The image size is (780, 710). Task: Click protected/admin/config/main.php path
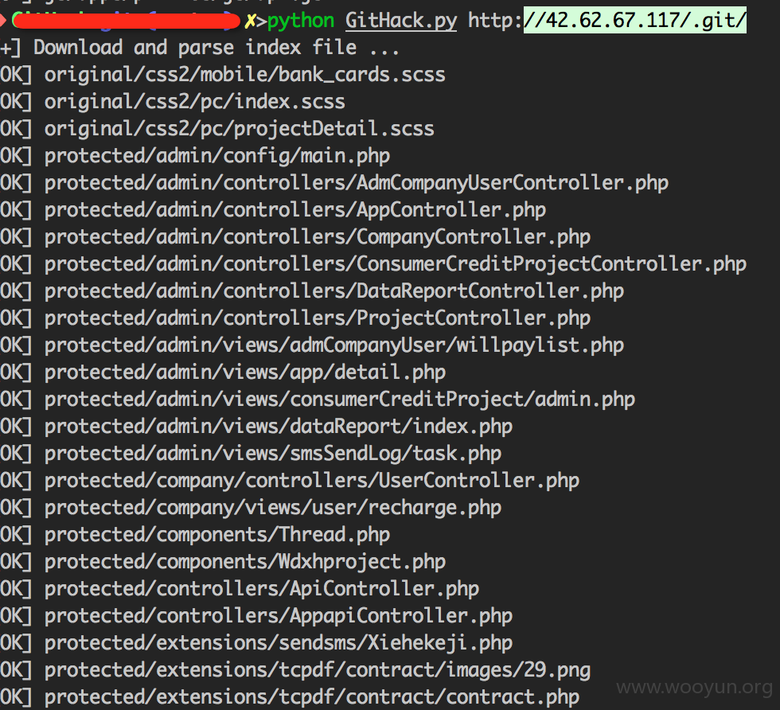[216, 156]
